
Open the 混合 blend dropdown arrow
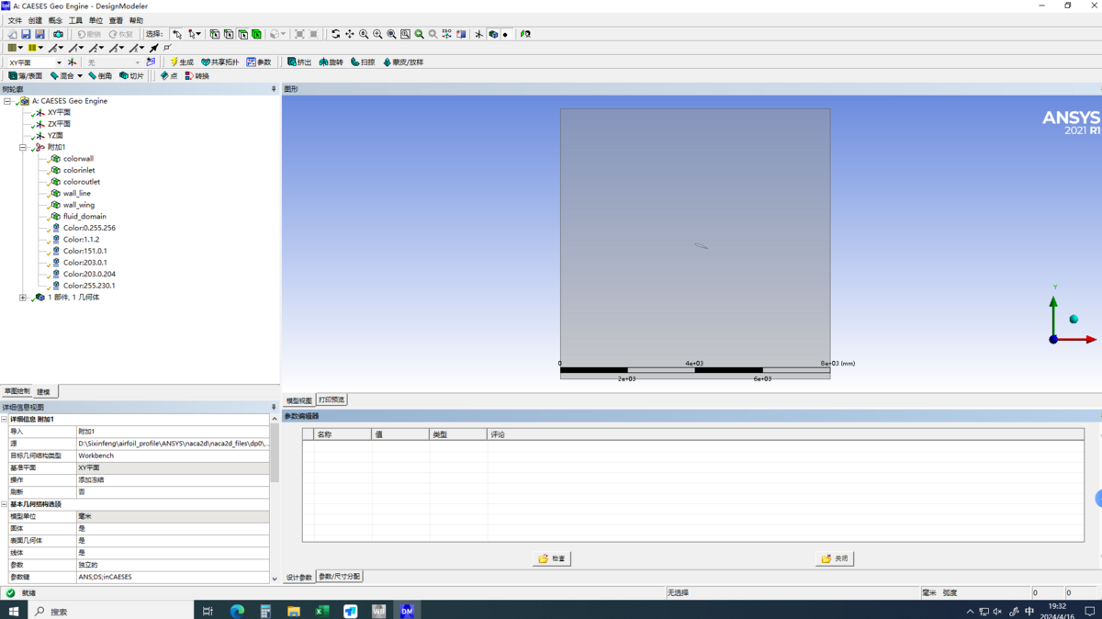80,76
